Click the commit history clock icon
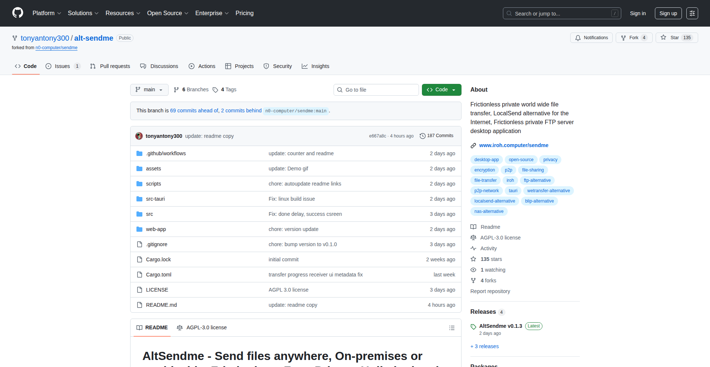 click(422, 136)
